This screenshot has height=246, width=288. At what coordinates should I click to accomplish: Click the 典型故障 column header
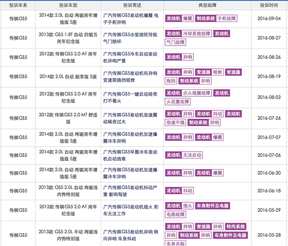pos(207,5)
